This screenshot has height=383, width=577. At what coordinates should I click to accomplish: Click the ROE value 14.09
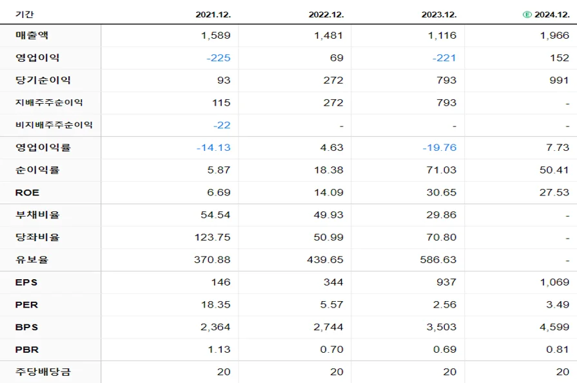[x=329, y=193]
